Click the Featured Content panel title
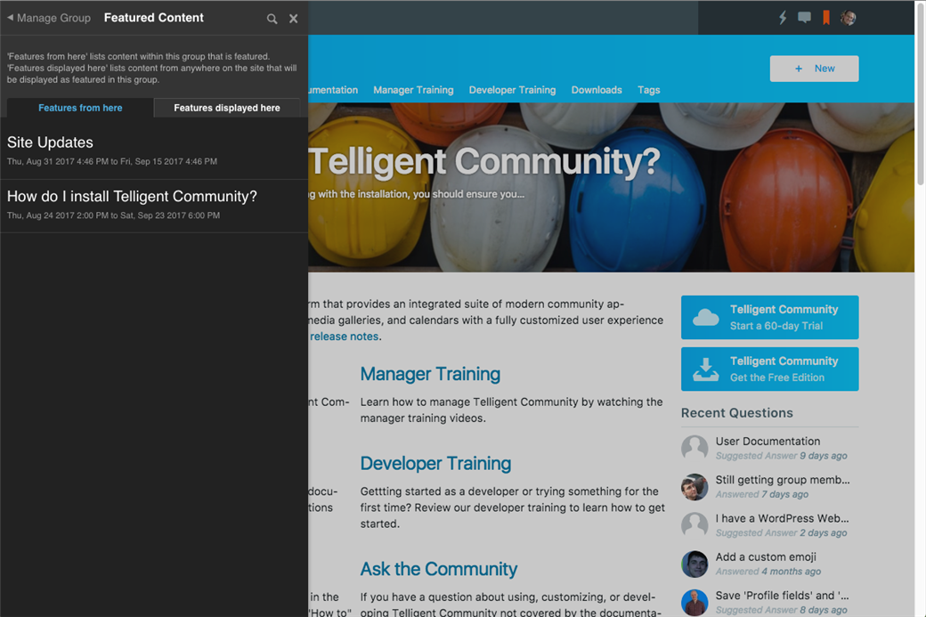926x617 pixels. click(153, 18)
